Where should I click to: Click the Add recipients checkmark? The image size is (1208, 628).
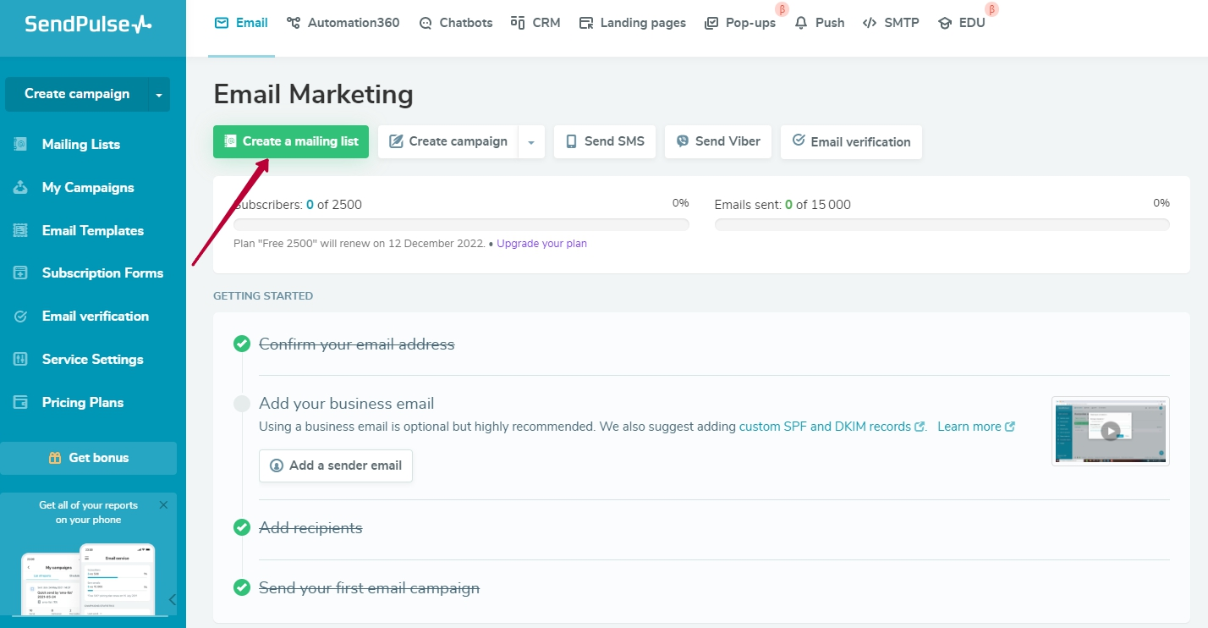click(242, 527)
